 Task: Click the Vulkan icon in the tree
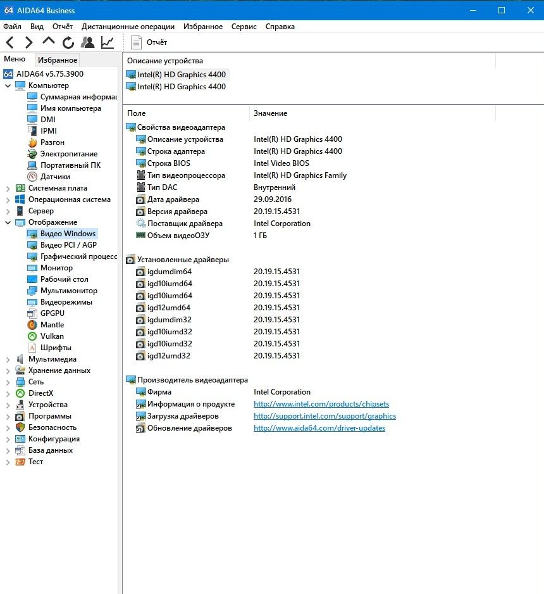pos(32,336)
